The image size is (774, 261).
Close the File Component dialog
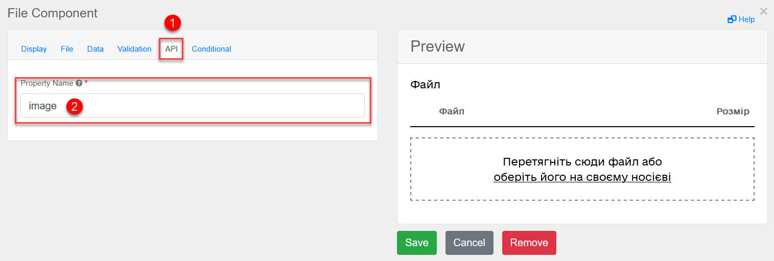pos(764,11)
